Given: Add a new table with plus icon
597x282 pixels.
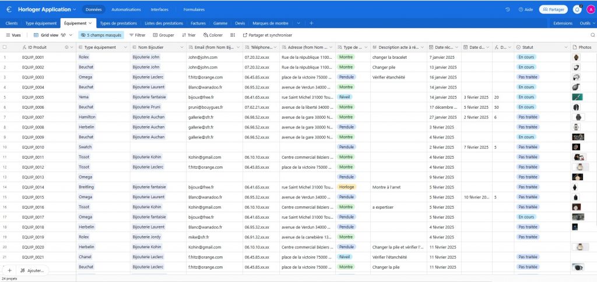Looking at the screenshot, I should (311, 23).
